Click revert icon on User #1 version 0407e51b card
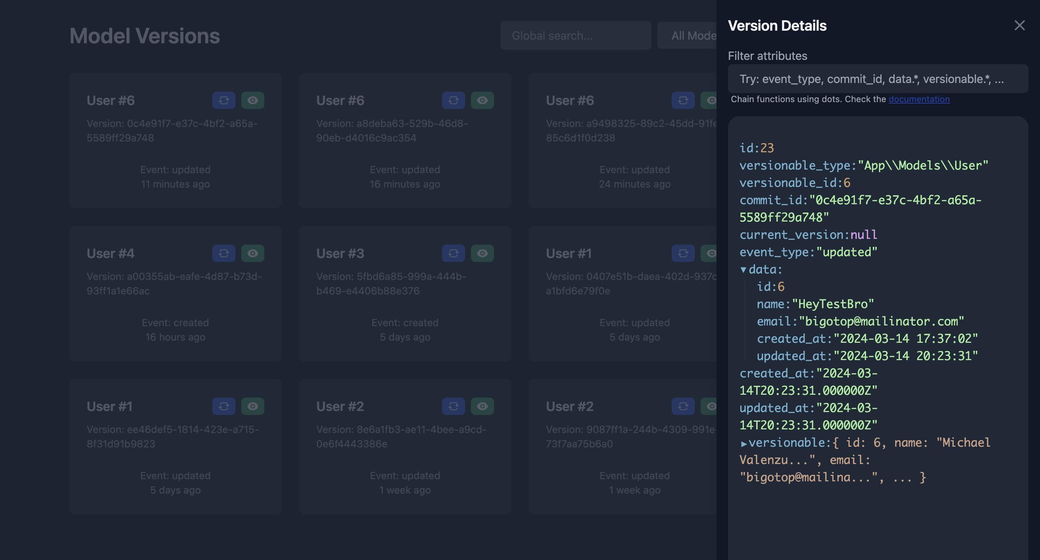Image resolution: width=1040 pixels, height=560 pixels. [683, 253]
